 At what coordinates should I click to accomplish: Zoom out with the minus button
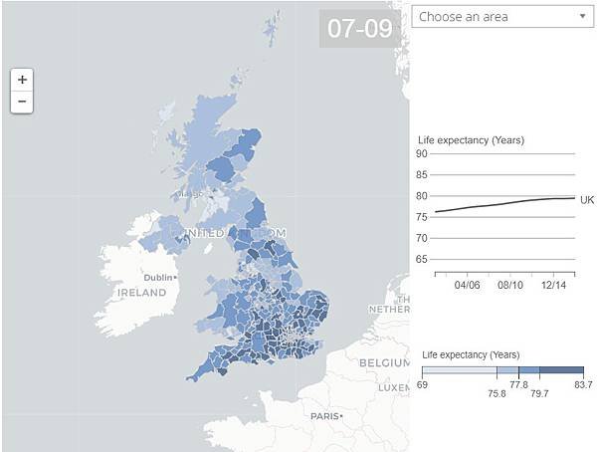(x=22, y=102)
